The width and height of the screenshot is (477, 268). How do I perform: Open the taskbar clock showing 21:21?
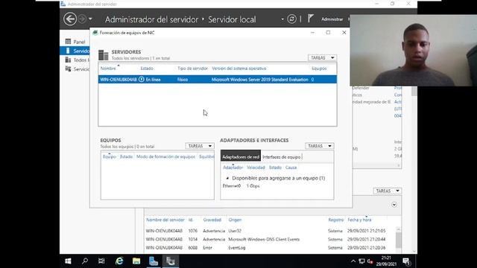click(386, 261)
